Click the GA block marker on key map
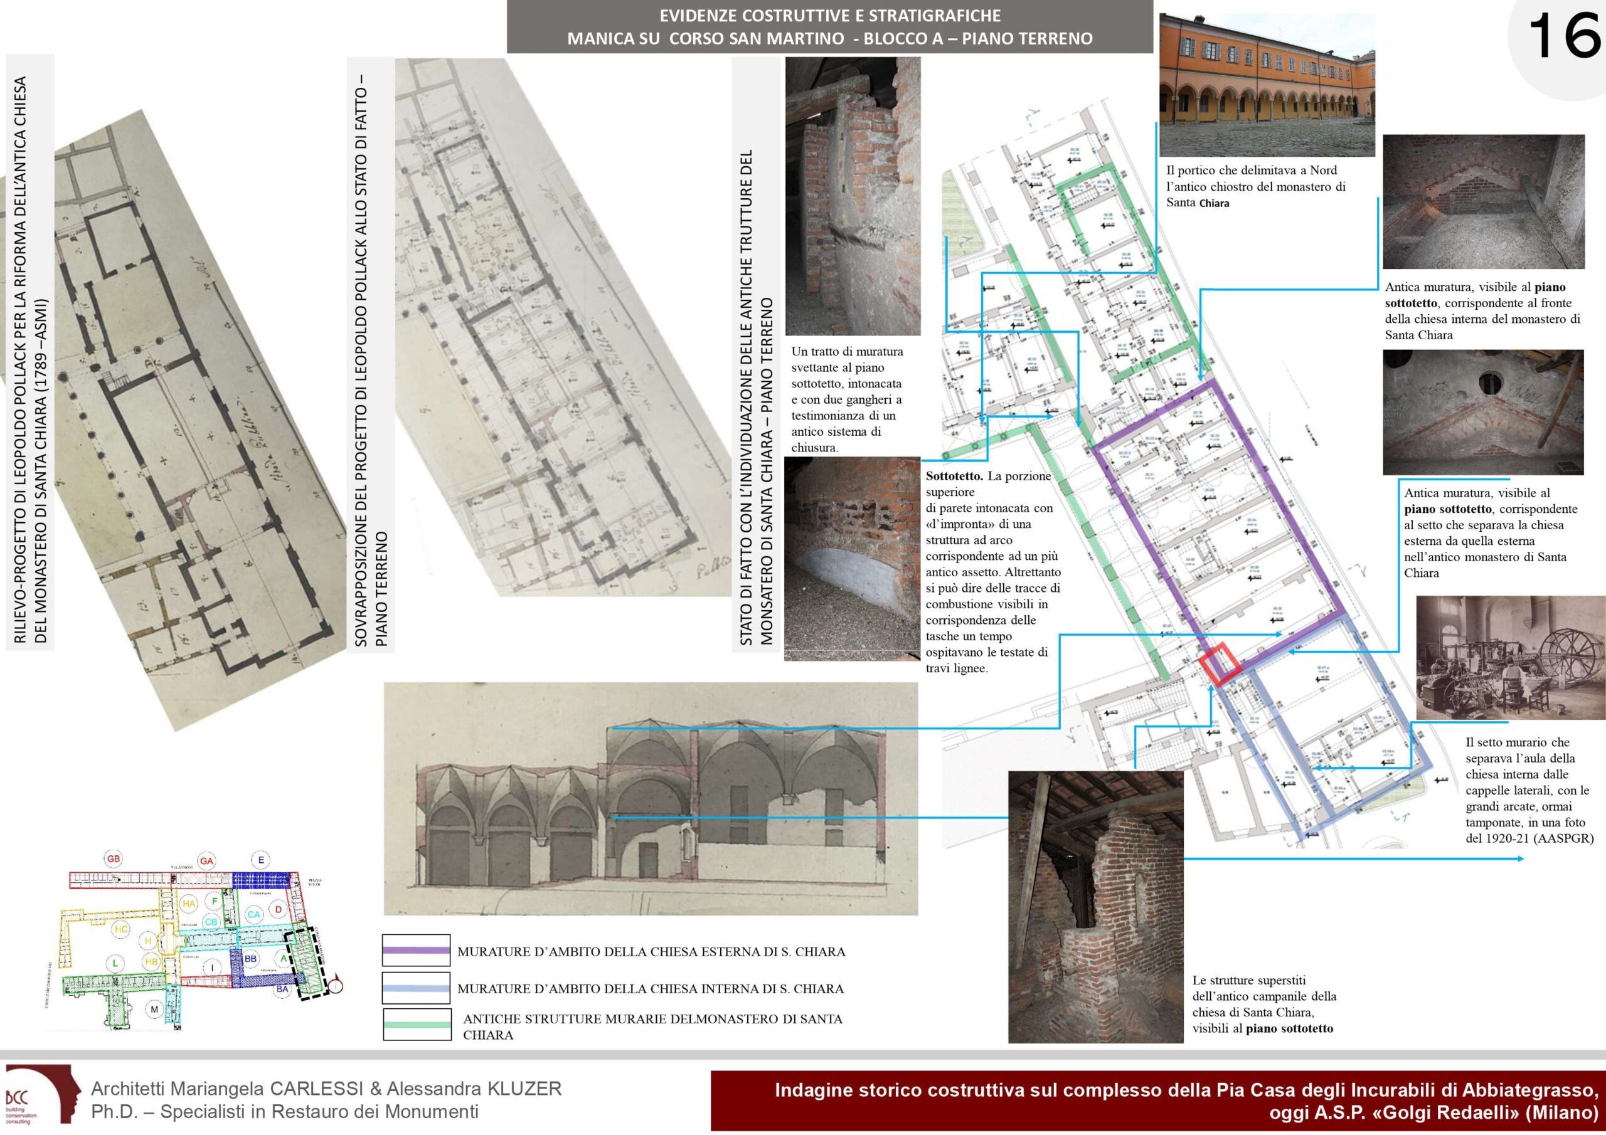The height and width of the screenshot is (1135, 1606). pos(206,861)
